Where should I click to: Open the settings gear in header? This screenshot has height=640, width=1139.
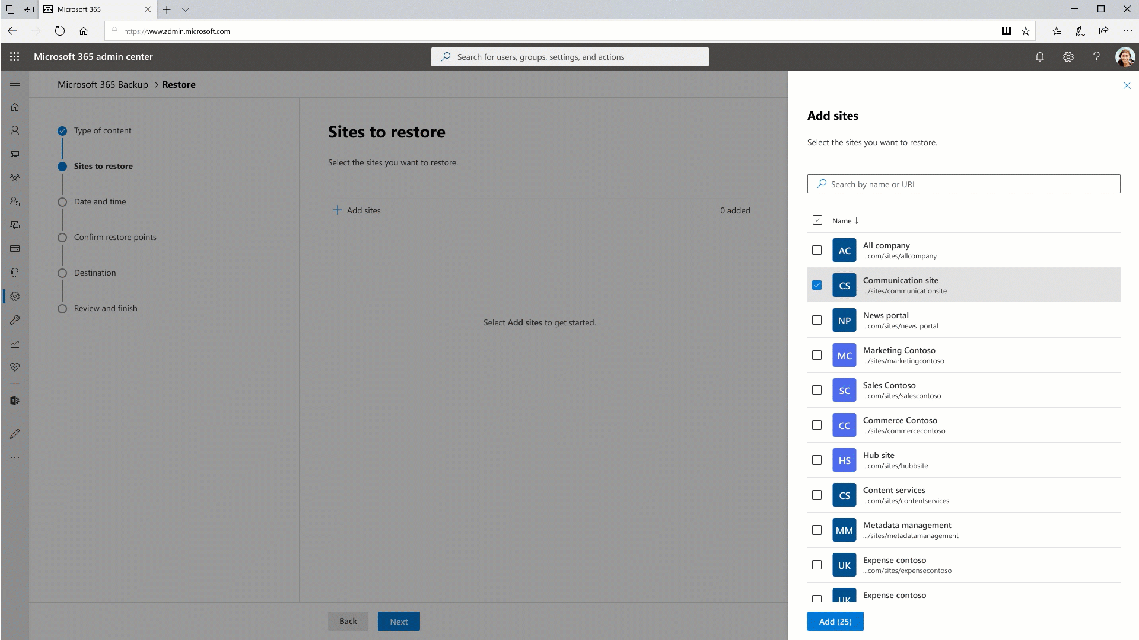(x=1068, y=57)
